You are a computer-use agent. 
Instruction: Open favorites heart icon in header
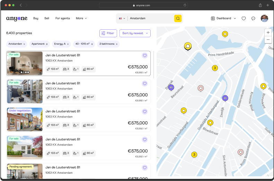pos(244,18)
